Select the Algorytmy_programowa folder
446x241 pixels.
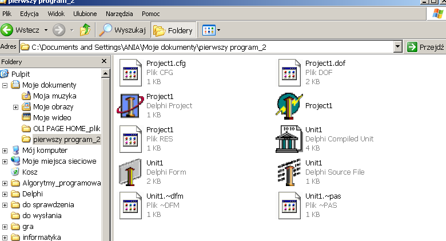[x=61, y=183]
